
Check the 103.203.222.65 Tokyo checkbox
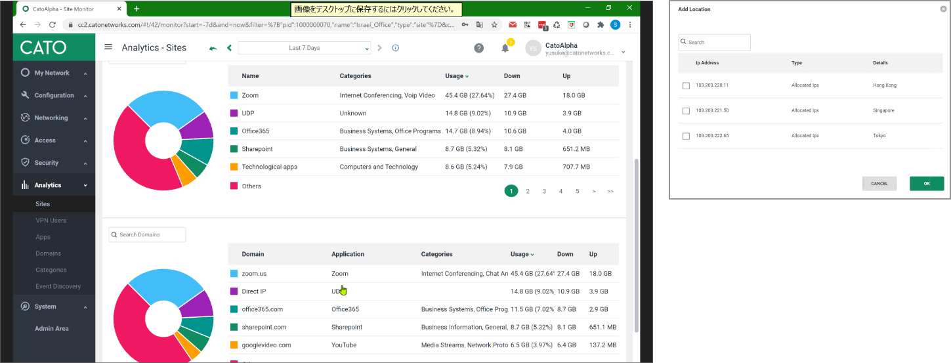(686, 136)
